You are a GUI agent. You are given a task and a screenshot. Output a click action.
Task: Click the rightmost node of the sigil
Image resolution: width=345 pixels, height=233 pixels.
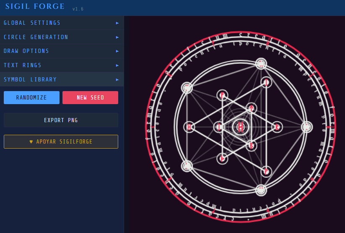pyautogui.click(x=307, y=127)
